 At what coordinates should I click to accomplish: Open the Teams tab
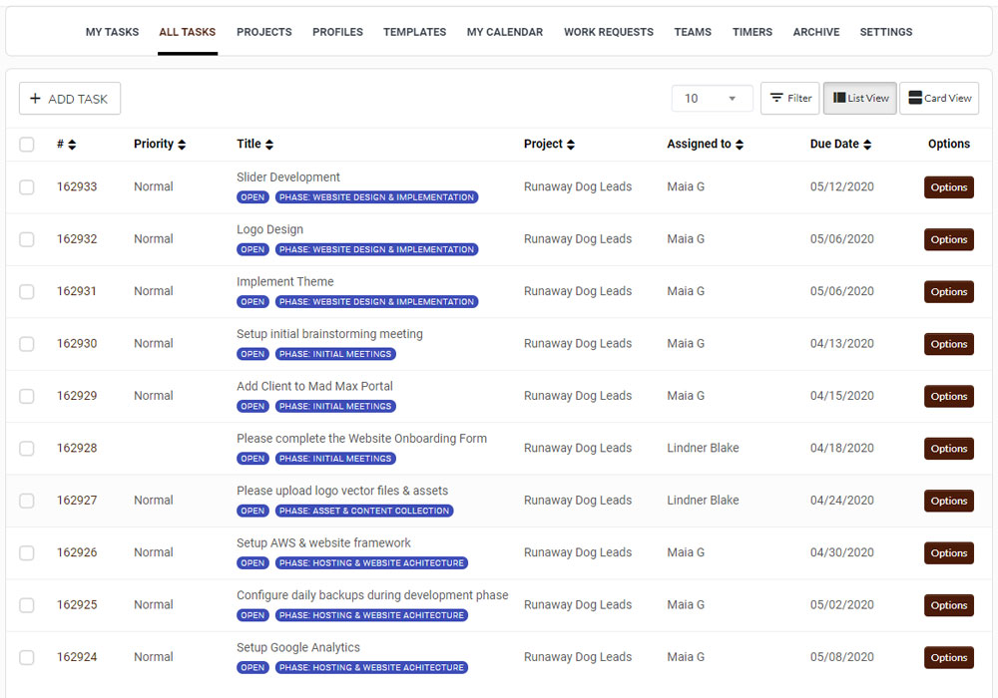(x=693, y=32)
